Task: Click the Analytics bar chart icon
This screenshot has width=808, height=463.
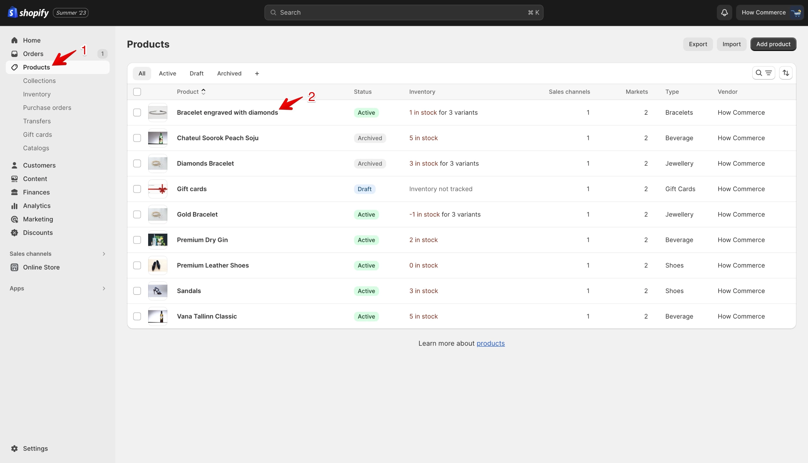Action: coord(14,206)
